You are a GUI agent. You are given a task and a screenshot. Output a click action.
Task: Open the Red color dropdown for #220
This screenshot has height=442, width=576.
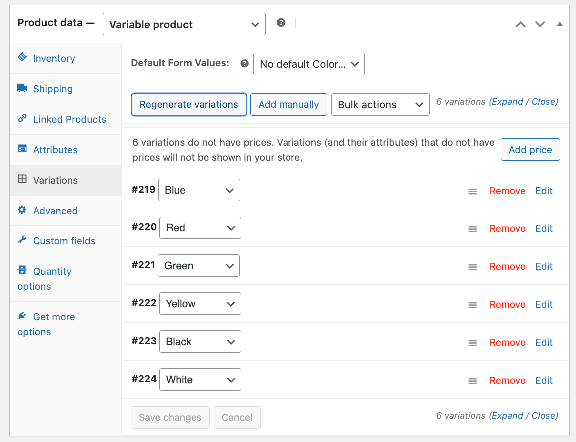(200, 227)
